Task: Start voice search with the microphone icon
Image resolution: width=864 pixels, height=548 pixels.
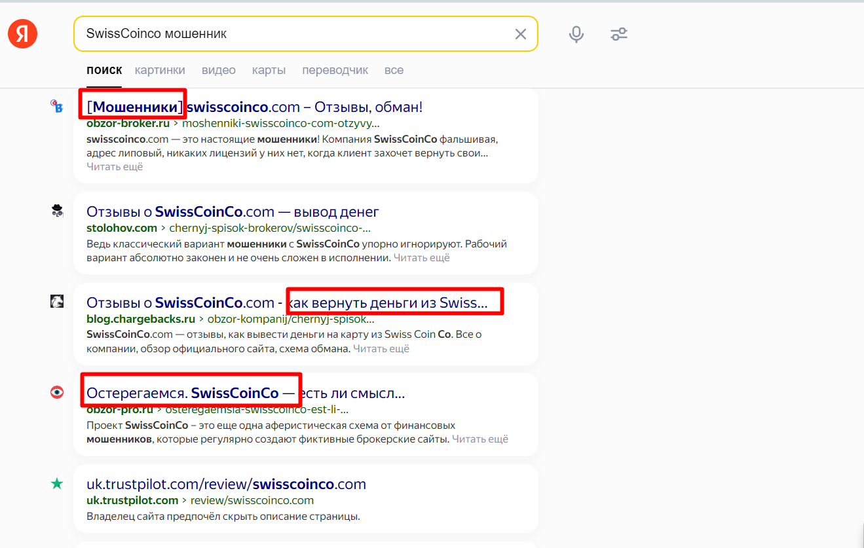Action: 576,34
